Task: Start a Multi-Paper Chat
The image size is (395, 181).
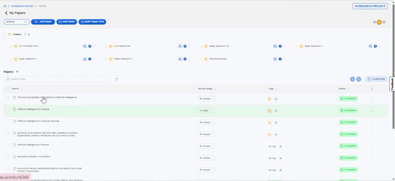Action: 92,22
